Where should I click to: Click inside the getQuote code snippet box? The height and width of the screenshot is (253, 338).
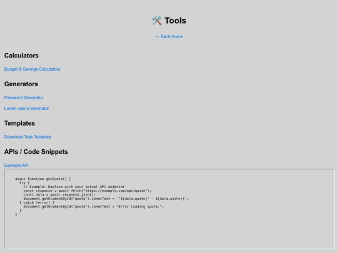click(x=170, y=209)
